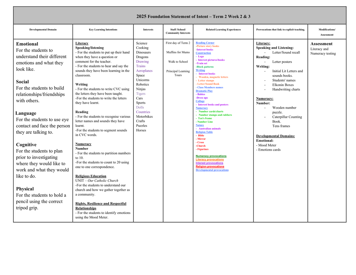Click the Dramatic Play link

click(204, 91)
